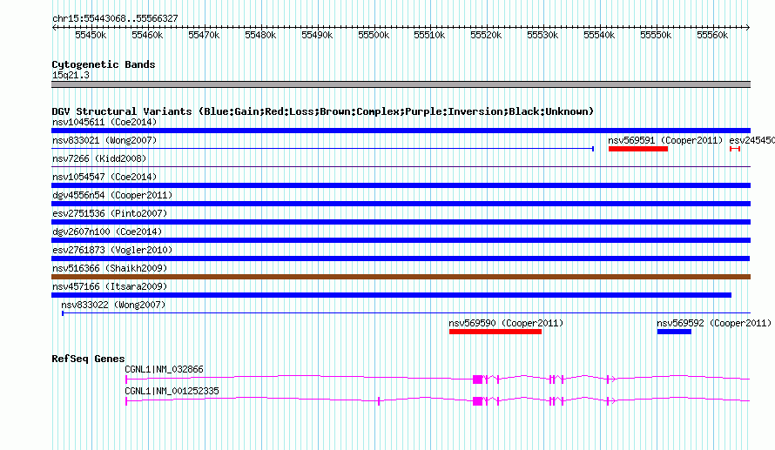Click the blue nsv569592 (Cooper2011) gain bar
This screenshot has width=775, height=450.
coord(674,332)
